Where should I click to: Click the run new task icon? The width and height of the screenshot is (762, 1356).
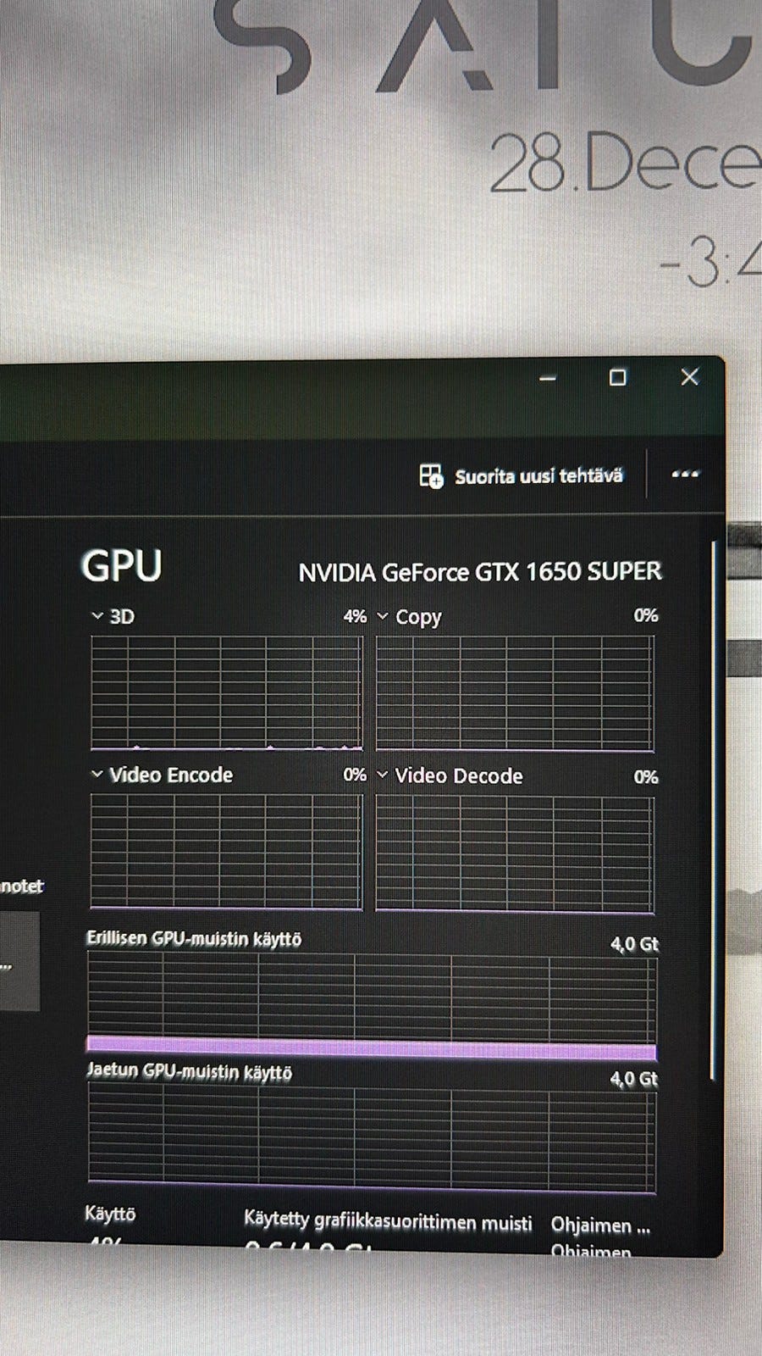click(431, 476)
